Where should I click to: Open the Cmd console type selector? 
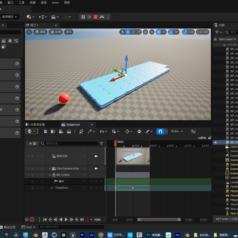click(28, 227)
